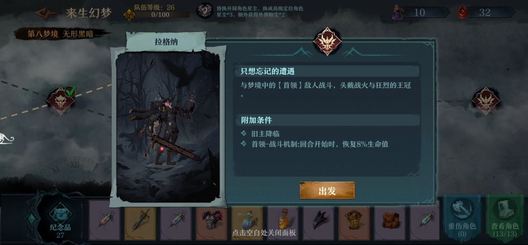Tap the 拉格纳 name tab
The height and width of the screenshot is (245, 528).
pos(166,42)
